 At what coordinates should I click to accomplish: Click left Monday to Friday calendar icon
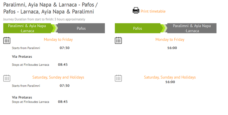pos(7,40)
